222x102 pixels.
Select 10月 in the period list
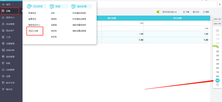pyautogui.click(x=218, y=35)
